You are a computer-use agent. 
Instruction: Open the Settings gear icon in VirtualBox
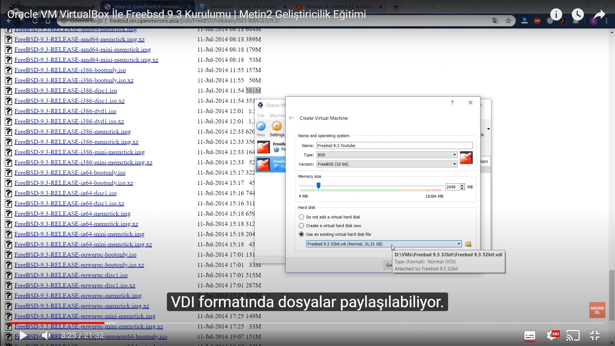coord(277,126)
